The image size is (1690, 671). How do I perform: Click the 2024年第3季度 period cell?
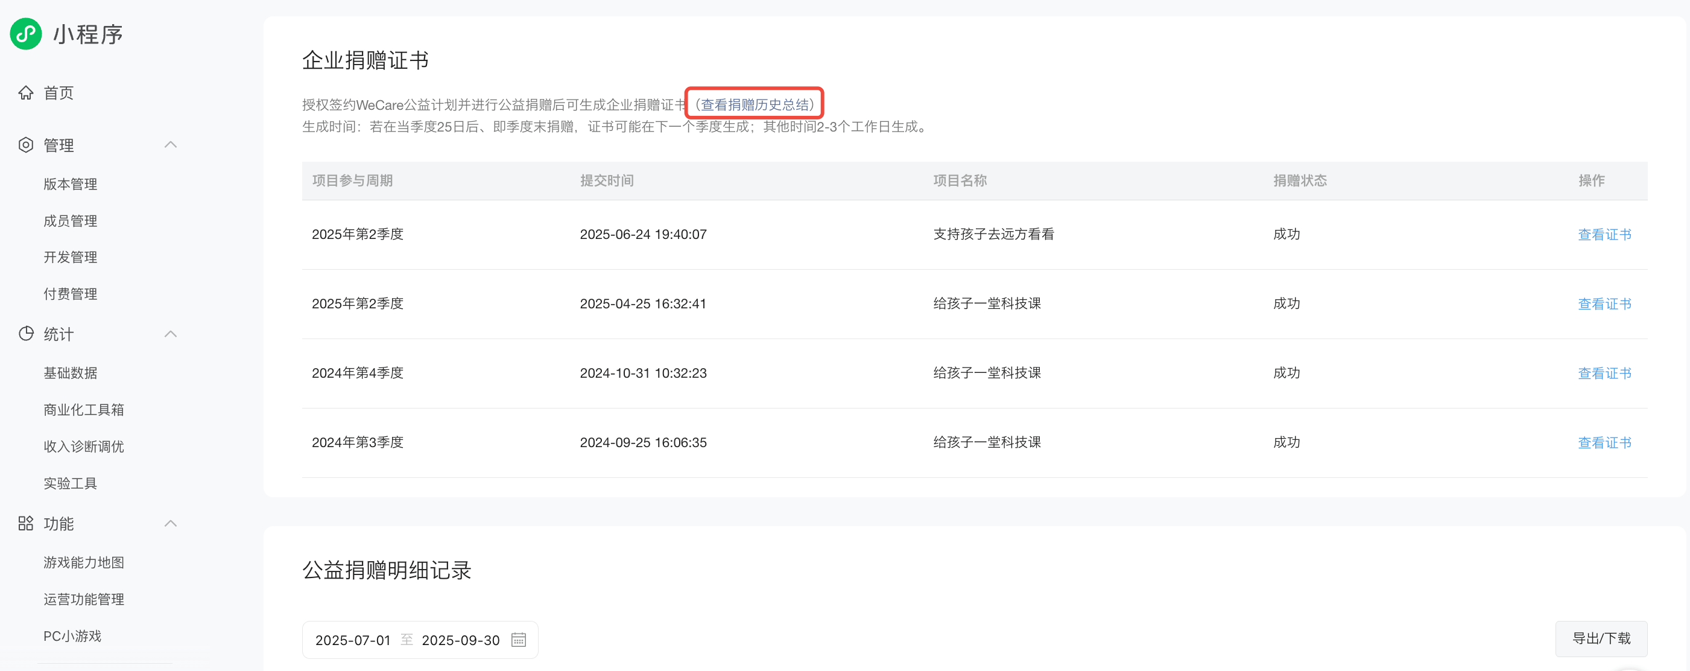click(358, 442)
